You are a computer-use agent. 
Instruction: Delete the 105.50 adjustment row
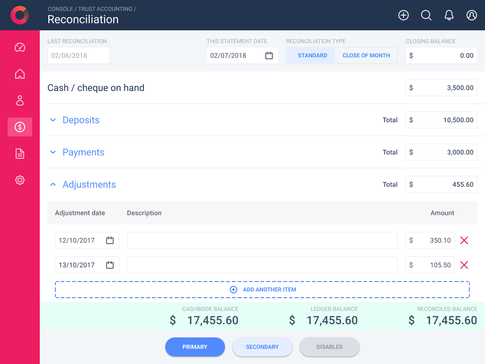464,265
